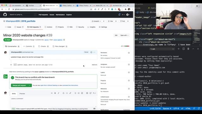Click Spaces: 4 indentation in status bar
Image resolution: width=202 pixels, height=114 pixels.
pos(167,109)
